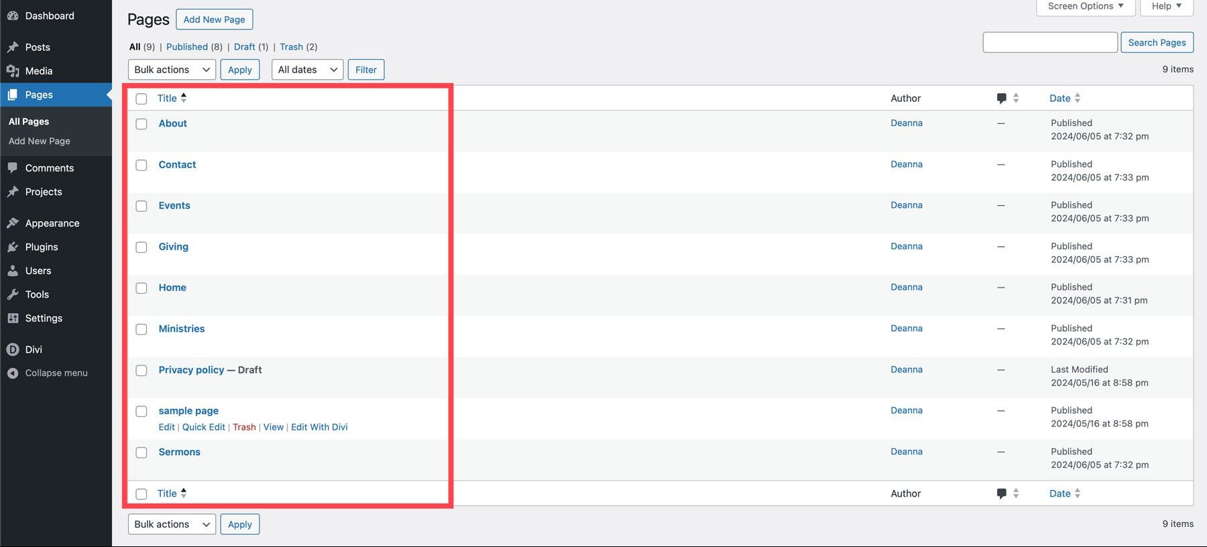Click the Pages icon in the sidebar
This screenshot has height=547, width=1207.
(13, 95)
